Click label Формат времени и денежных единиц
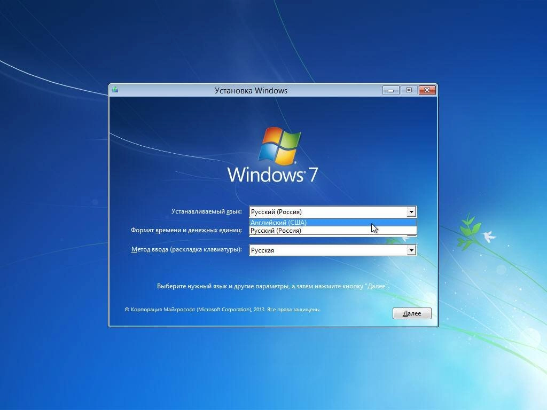This screenshot has height=410, width=547. 186,230
